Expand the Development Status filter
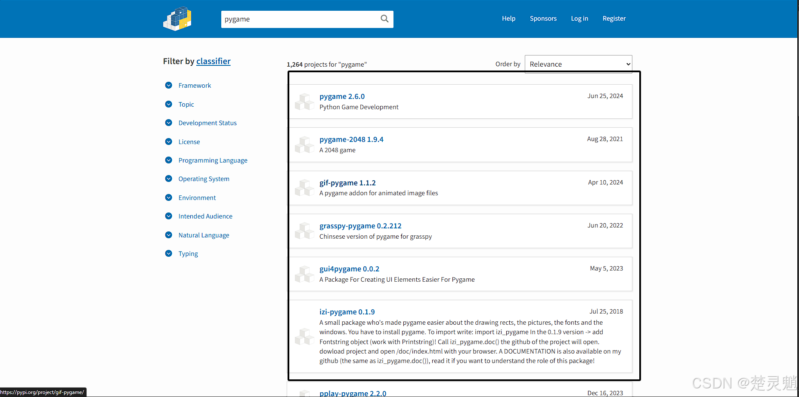Screen dimensions: 799x397 click(x=169, y=123)
